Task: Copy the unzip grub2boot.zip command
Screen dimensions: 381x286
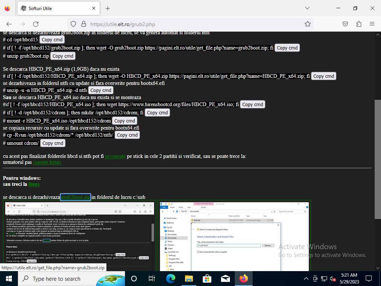Action: click(63, 56)
